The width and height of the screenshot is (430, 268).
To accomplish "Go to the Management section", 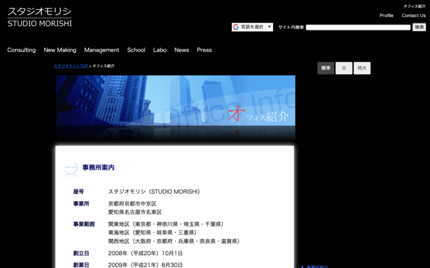I will coord(101,50).
